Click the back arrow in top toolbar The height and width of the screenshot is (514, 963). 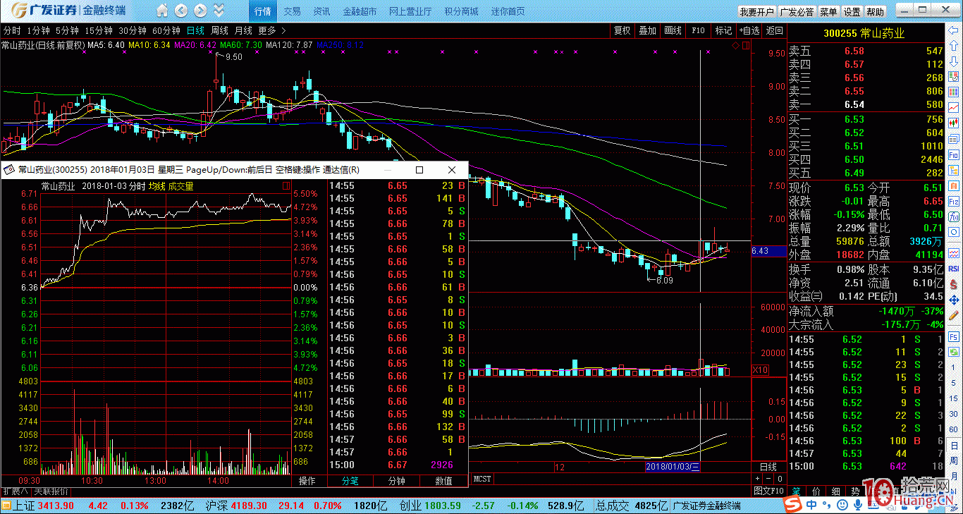181,11
